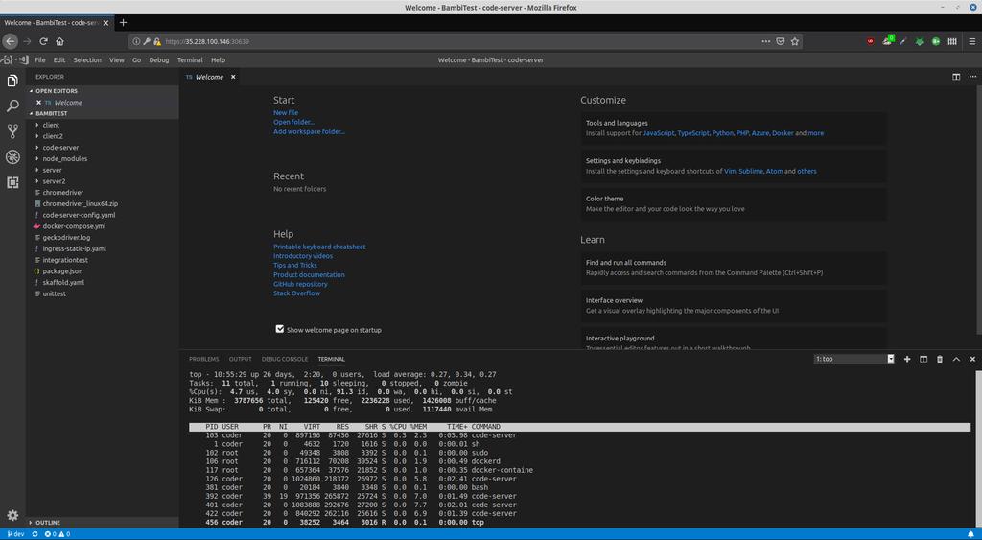Expand the server folder
The width and height of the screenshot is (982, 540).
pos(104,170)
